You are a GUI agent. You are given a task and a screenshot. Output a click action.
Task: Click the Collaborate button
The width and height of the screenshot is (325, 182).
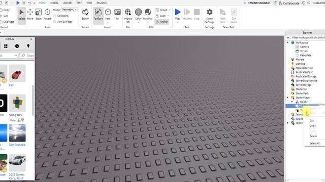tap(289, 3)
